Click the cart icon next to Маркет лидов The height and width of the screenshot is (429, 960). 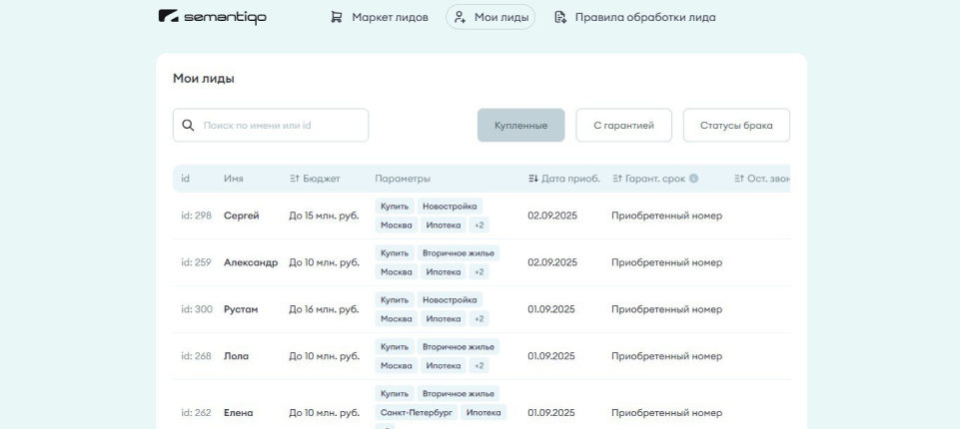(x=336, y=17)
